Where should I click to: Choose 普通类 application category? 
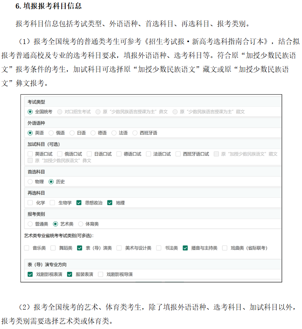[x=30, y=224]
